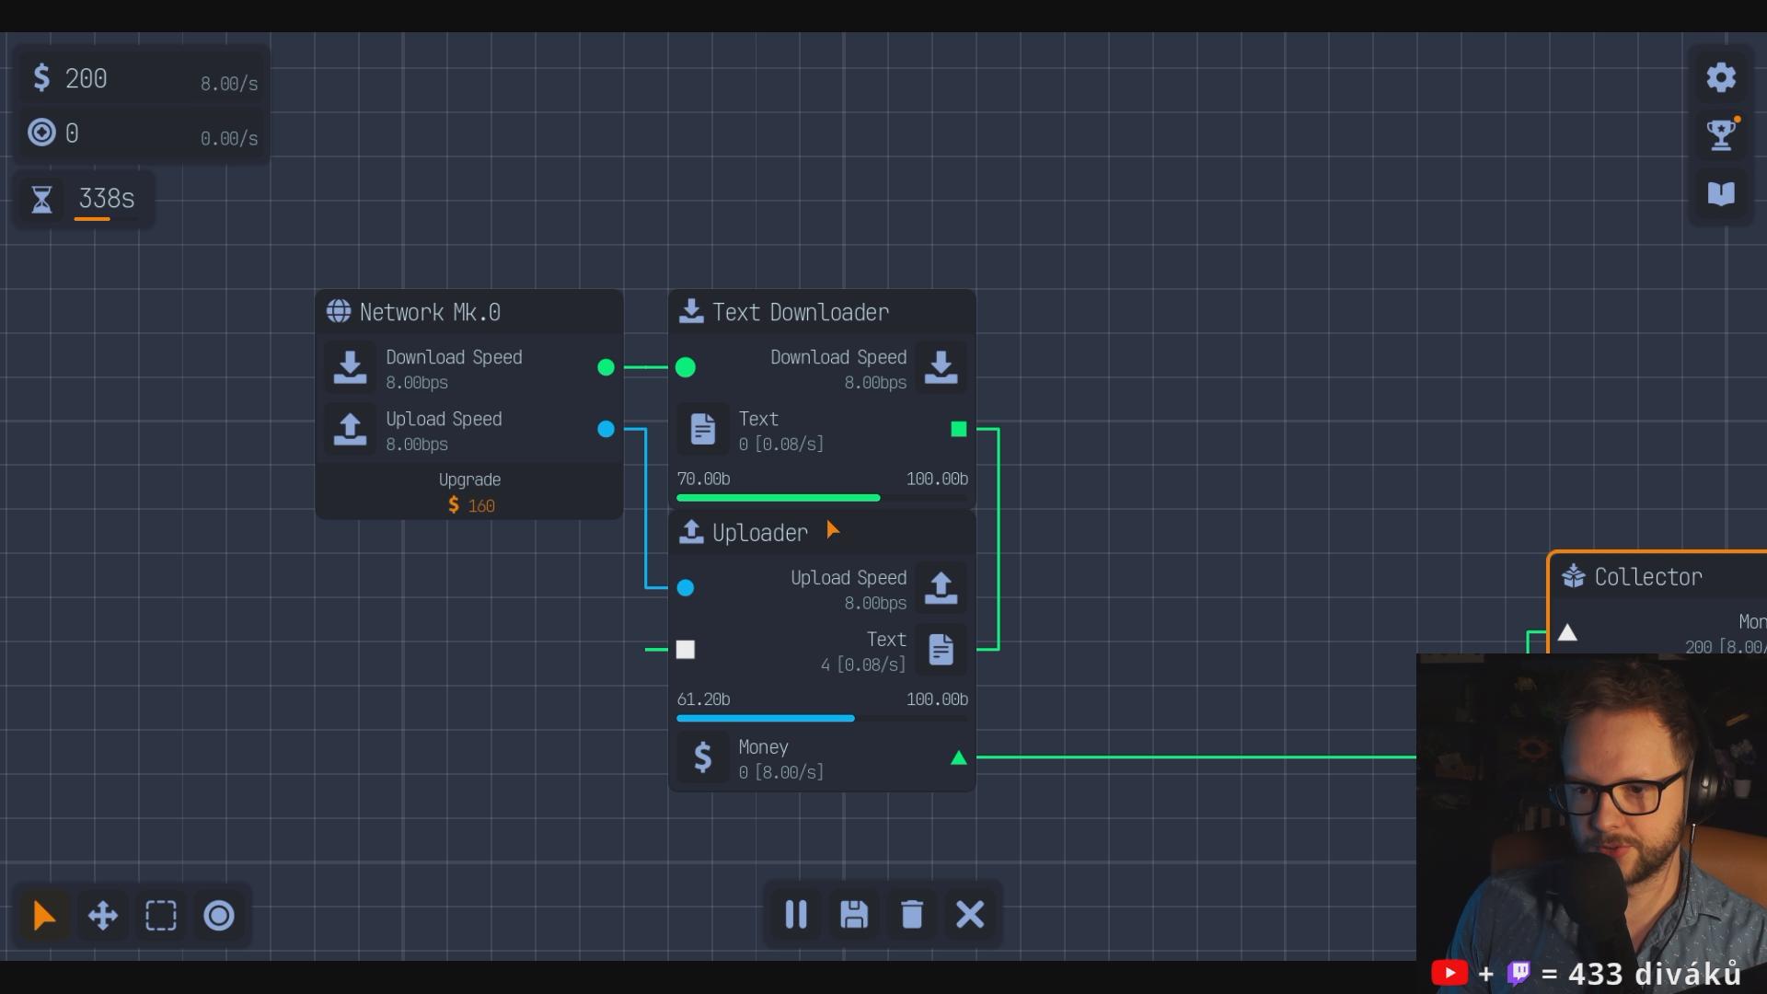The image size is (1767, 994).
Task: Click Network Mk.0 blue upload speed port
Action: coord(606,429)
